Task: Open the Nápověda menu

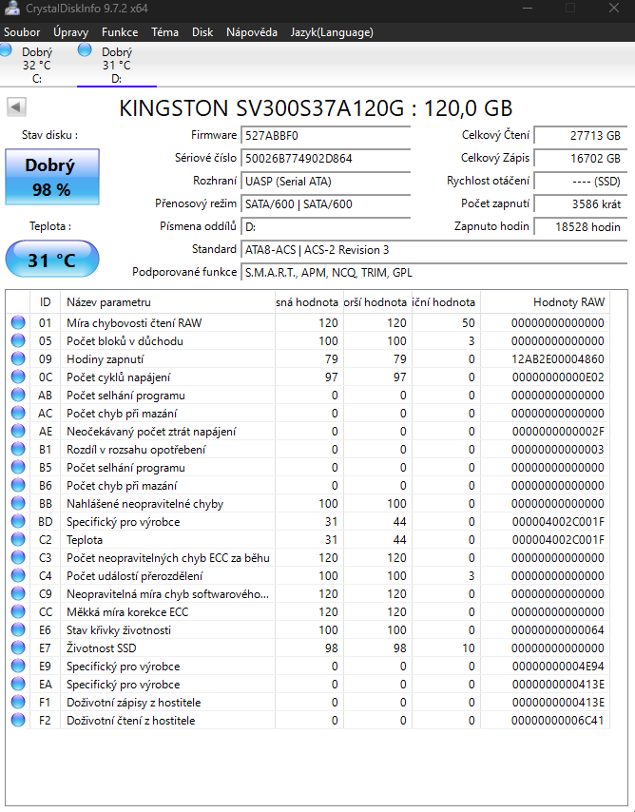Action: tap(252, 32)
